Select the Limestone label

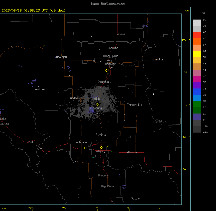click(x=38, y=89)
